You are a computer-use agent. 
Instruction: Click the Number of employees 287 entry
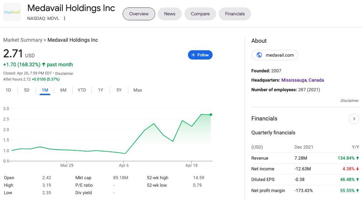pos(286,90)
